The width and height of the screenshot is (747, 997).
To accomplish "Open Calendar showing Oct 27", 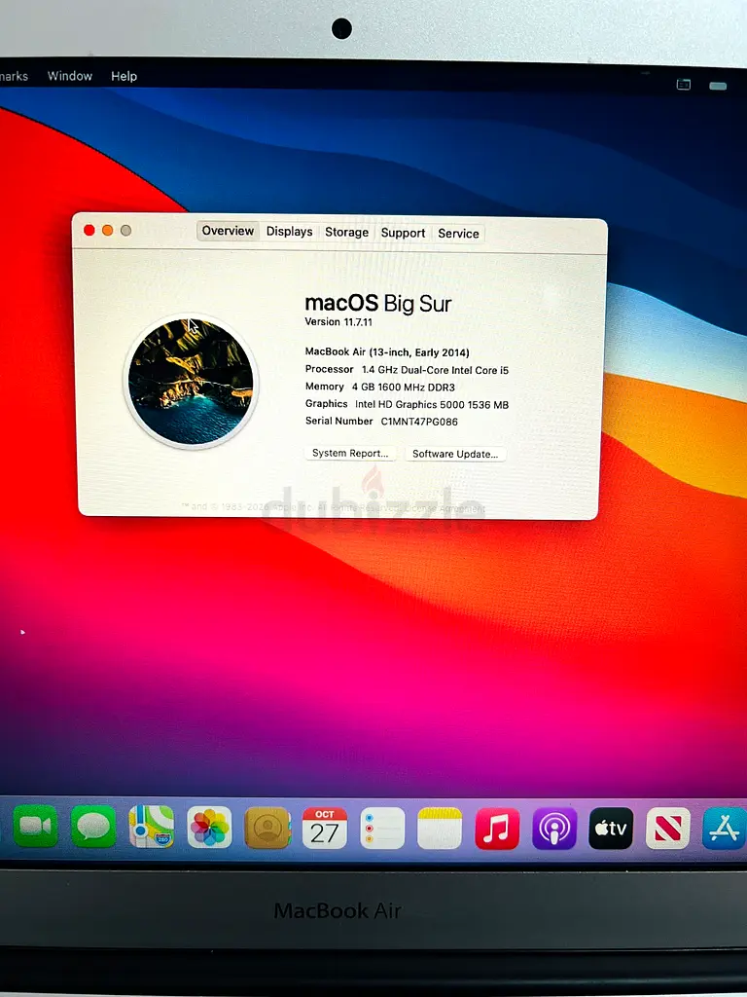I will [325, 828].
